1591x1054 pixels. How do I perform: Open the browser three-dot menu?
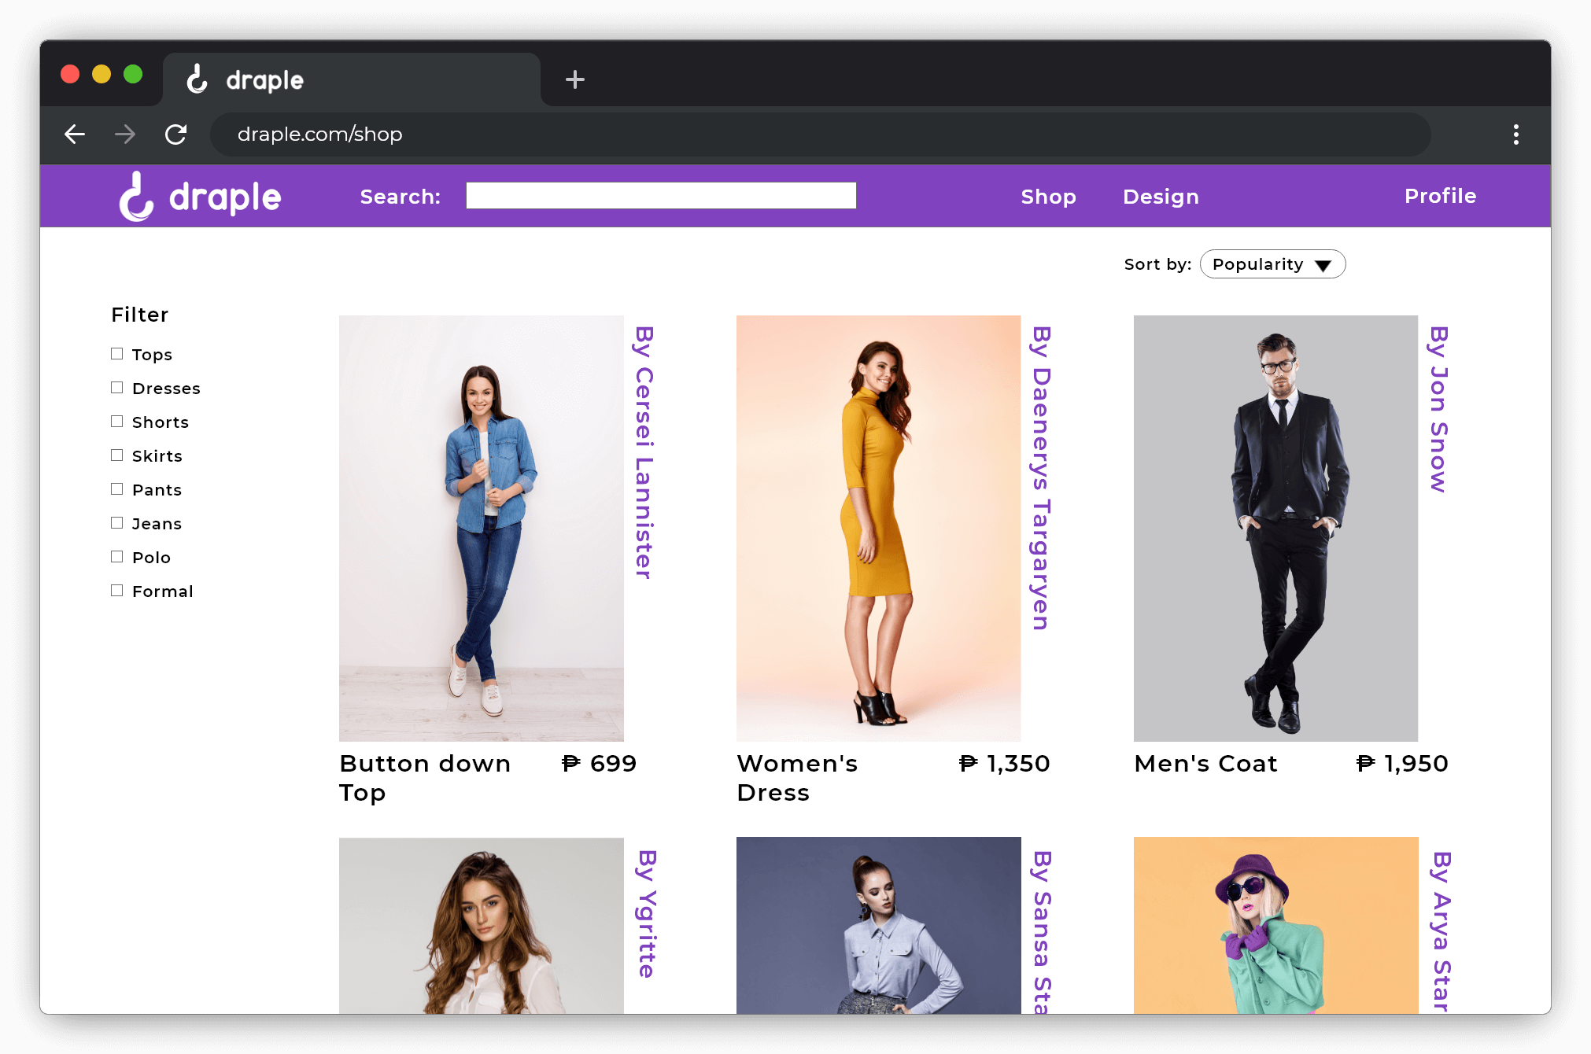1515,135
